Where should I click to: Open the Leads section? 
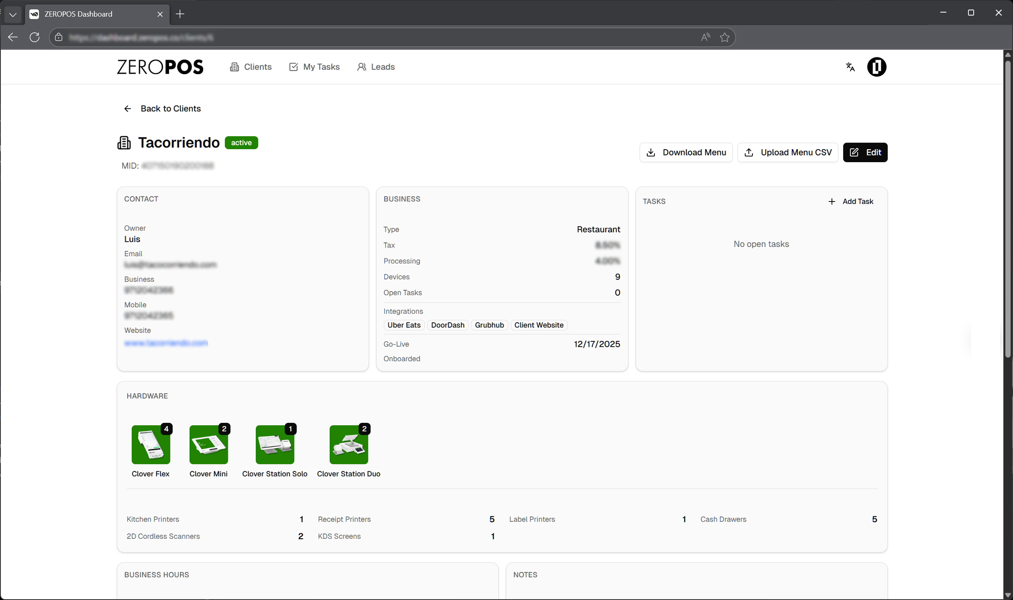point(375,67)
